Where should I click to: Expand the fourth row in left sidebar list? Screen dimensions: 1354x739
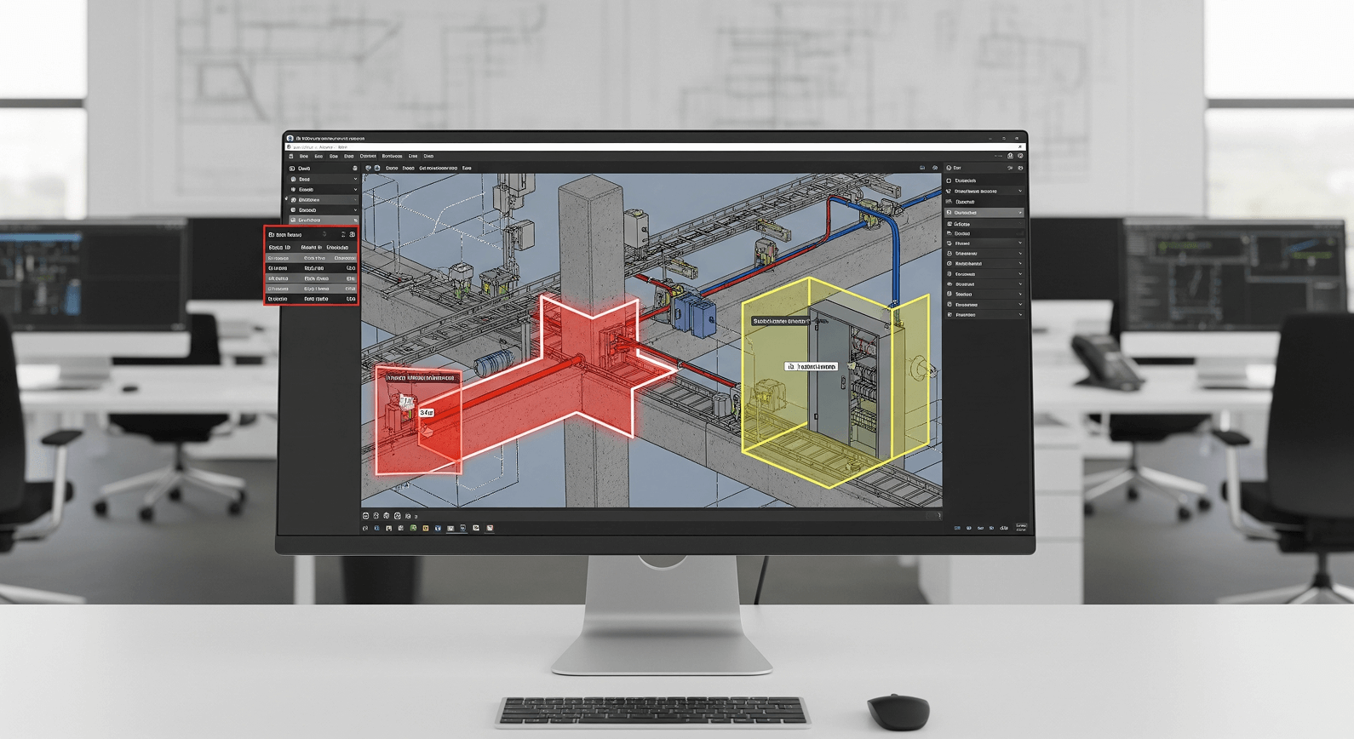[x=355, y=210]
